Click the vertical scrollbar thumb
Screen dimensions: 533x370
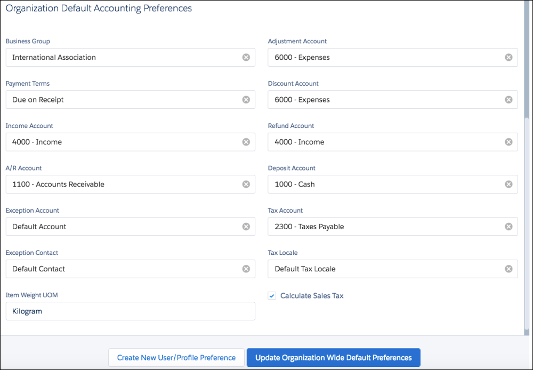(x=527, y=224)
